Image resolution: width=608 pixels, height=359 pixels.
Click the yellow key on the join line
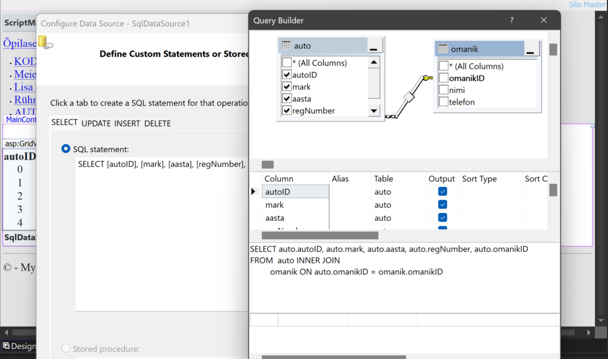428,78
